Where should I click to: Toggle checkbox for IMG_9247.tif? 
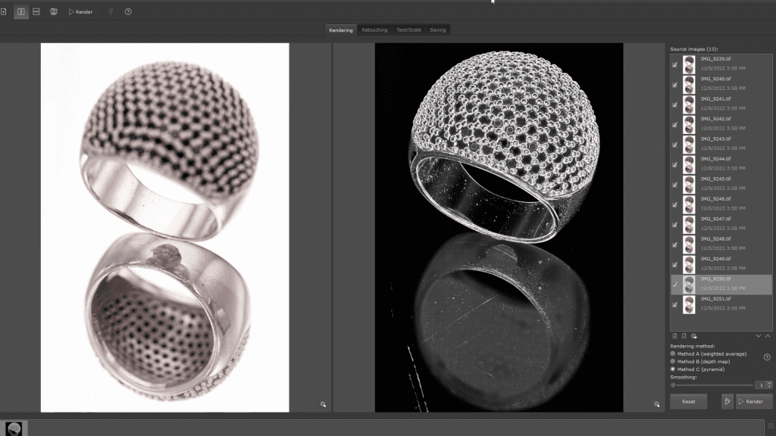tap(674, 225)
